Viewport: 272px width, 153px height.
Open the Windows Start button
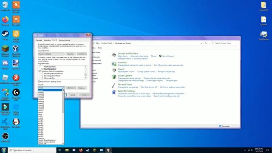(x=4, y=150)
